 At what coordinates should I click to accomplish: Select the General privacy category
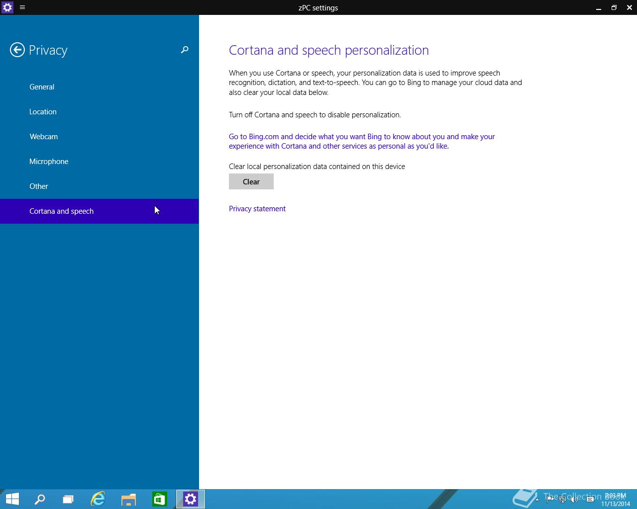(100, 87)
